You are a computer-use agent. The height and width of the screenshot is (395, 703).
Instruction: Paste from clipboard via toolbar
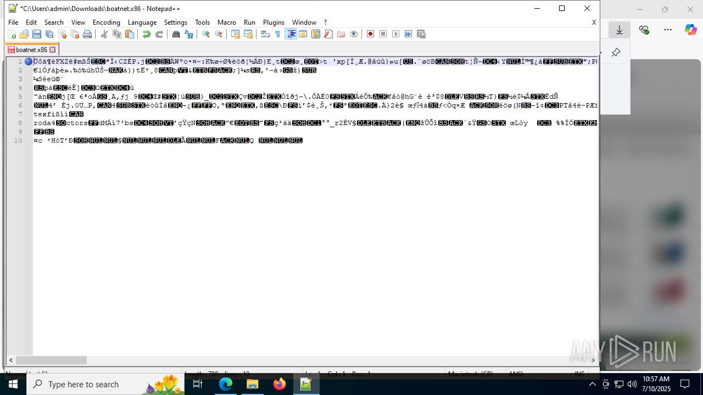tap(129, 34)
